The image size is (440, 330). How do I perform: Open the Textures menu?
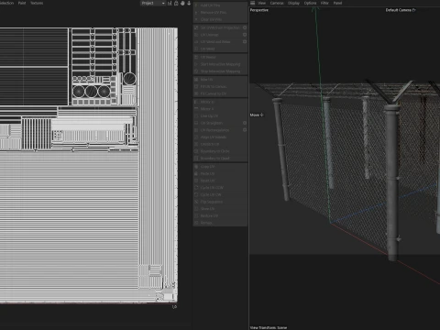(x=37, y=3)
